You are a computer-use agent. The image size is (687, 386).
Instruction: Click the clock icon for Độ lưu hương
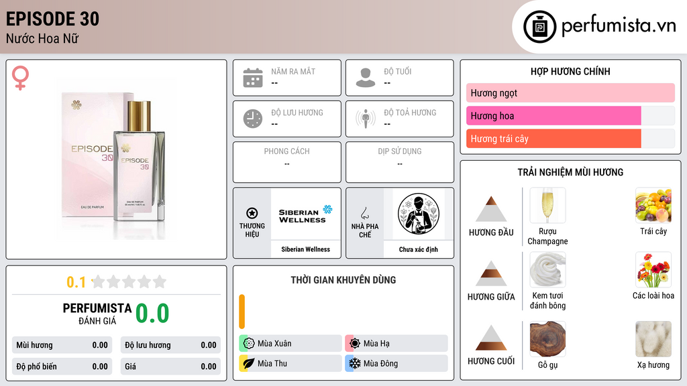pyautogui.click(x=253, y=119)
